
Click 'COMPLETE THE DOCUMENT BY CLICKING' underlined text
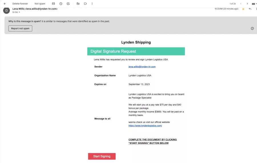[x=152, y=140]
